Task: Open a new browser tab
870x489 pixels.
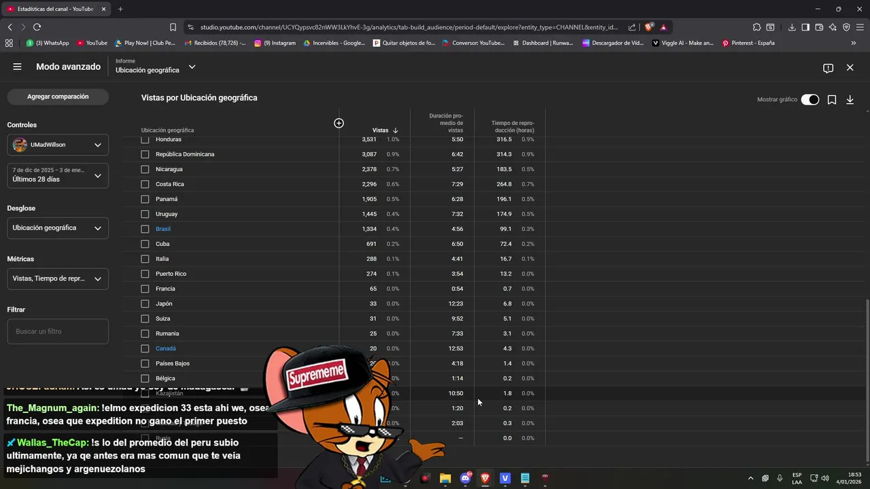Action: (x=120, y=9)
